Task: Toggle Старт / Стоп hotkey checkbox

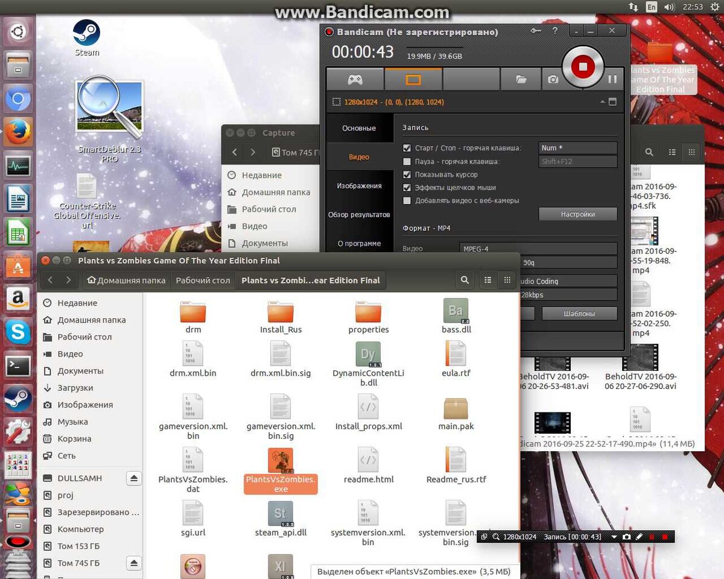Action: [407, 148]
